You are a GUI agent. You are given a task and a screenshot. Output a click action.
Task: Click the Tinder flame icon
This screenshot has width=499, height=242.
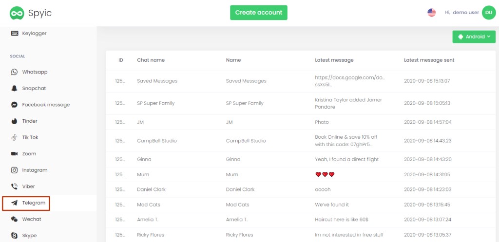tap(14, 121)
